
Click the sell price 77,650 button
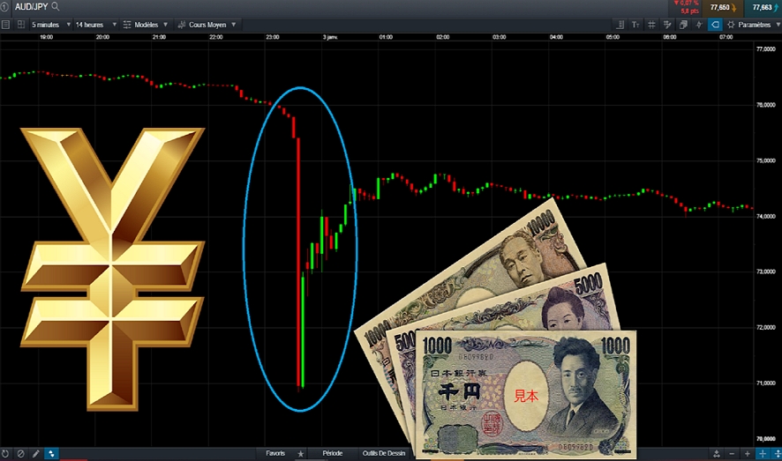pyautogui.click(x=722, y=7)
